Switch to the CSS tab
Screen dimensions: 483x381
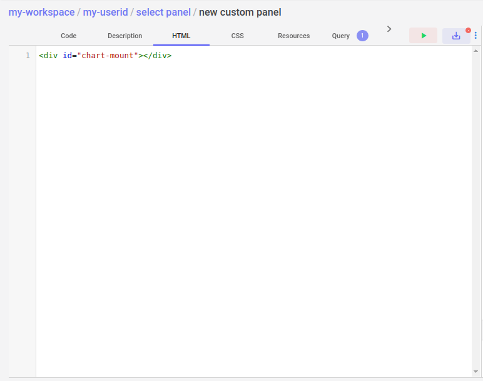pos(237,36)
